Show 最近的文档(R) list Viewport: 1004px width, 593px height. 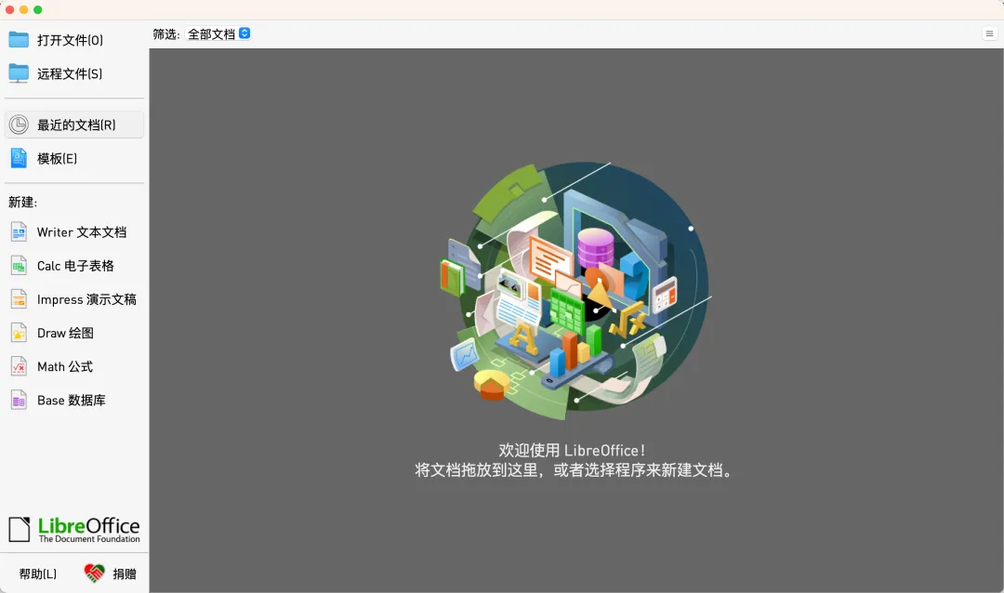pyautogui.click(x=74, y=125)
